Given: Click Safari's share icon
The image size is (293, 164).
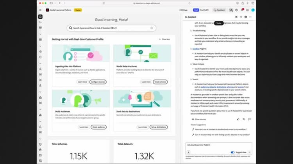Looking at the screenshot, I should 243,3.
